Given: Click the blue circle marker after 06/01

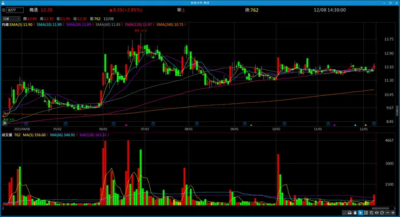Looking at the screenshot, I should pos(114,124).
